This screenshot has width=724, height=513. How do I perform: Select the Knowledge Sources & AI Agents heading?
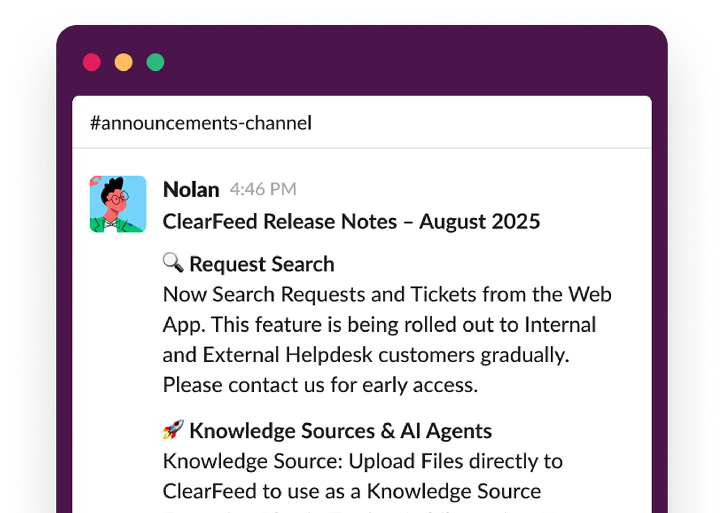(x=341, y=431)
